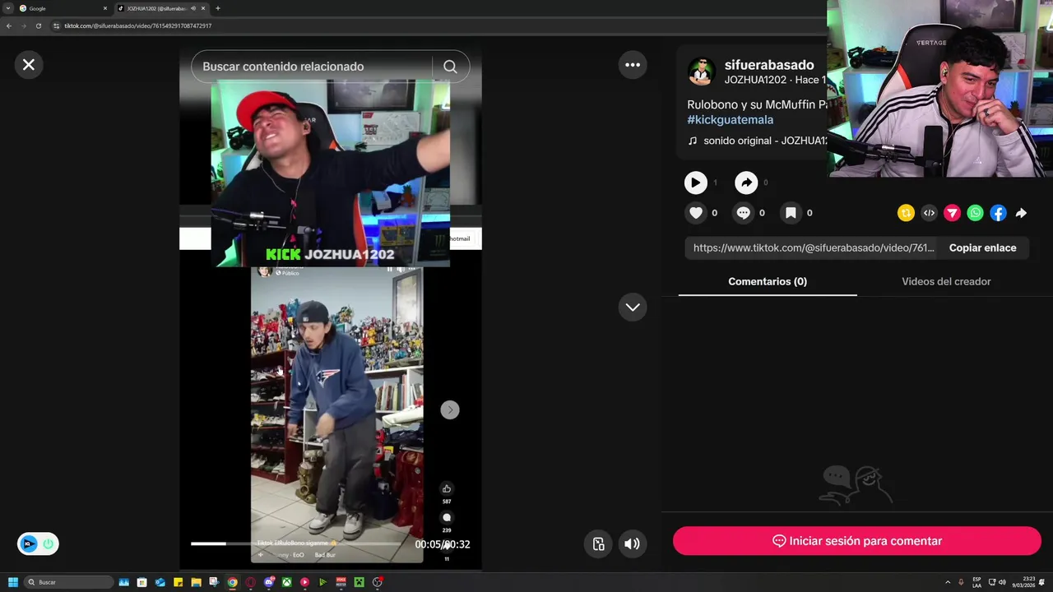Click the pink send-to-friends icon
Image resolution: width=1053 pixels, height=592 pixels.
(952, 213)
